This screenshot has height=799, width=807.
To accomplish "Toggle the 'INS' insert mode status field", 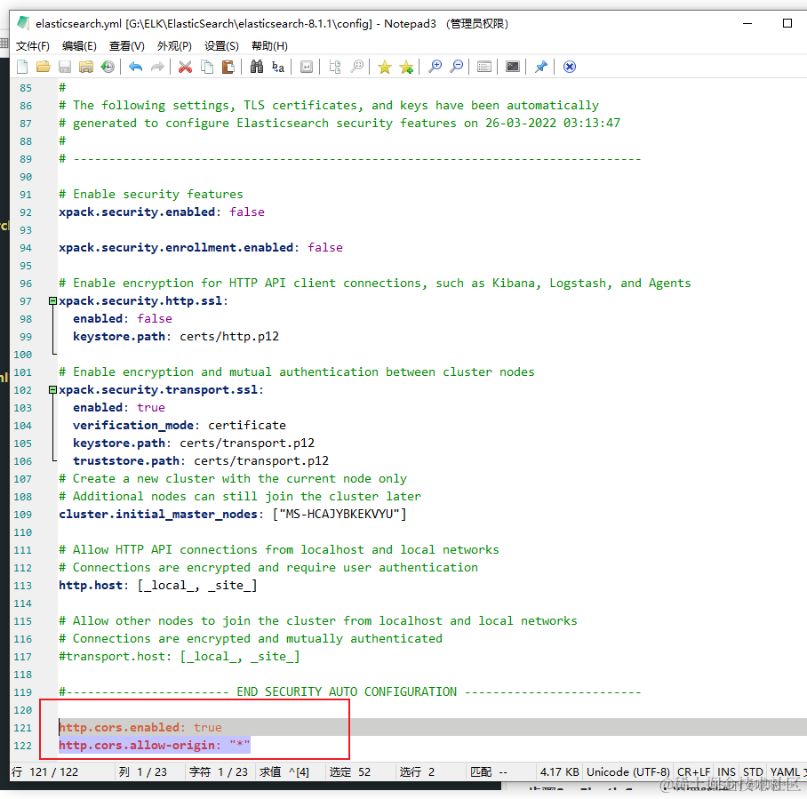I will coord(726,771).
